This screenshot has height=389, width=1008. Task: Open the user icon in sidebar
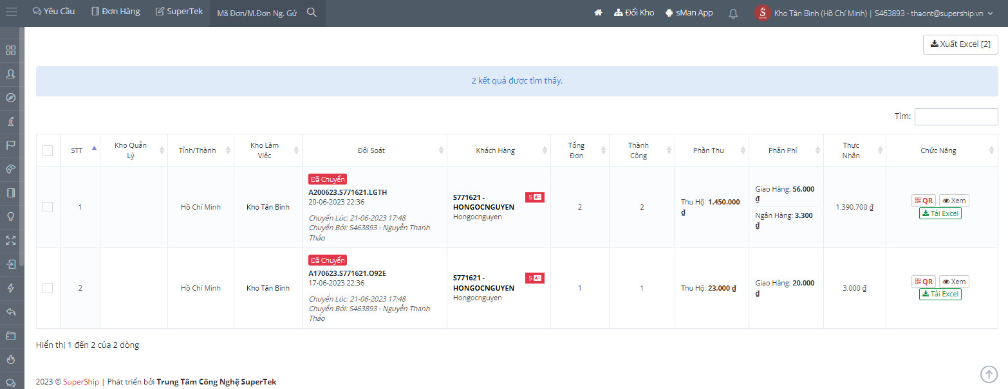[11, 74]
